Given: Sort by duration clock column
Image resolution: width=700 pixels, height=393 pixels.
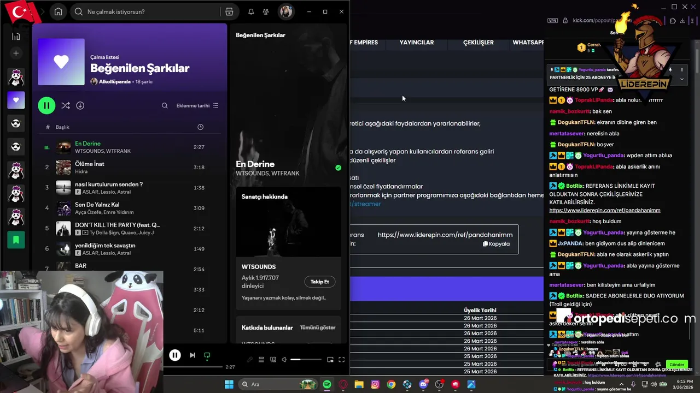Looking at the screenshot, I should 200,127.
